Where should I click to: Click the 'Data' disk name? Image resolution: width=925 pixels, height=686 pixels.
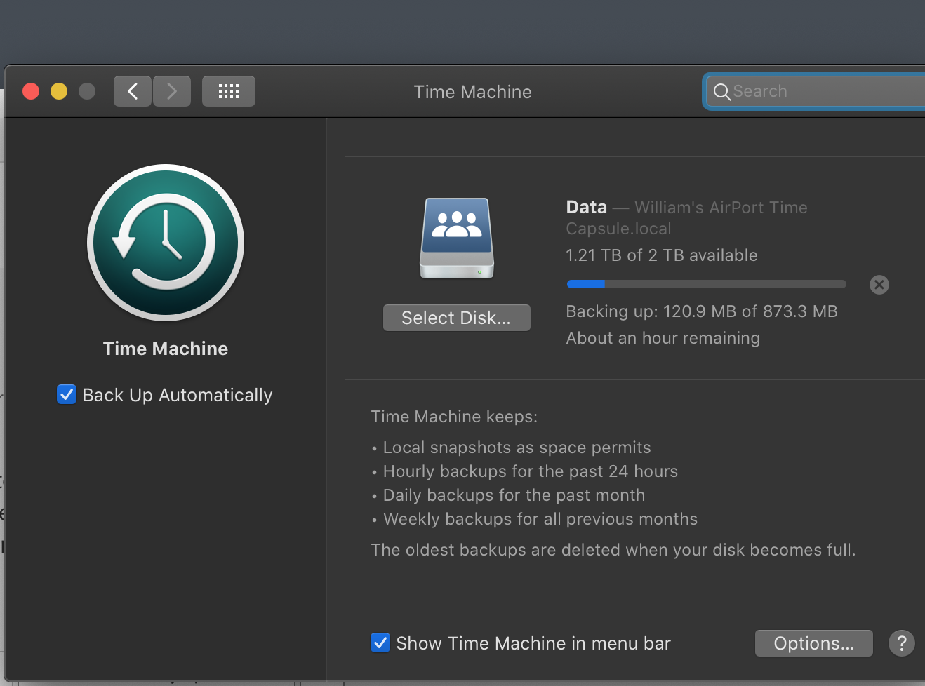587,208
